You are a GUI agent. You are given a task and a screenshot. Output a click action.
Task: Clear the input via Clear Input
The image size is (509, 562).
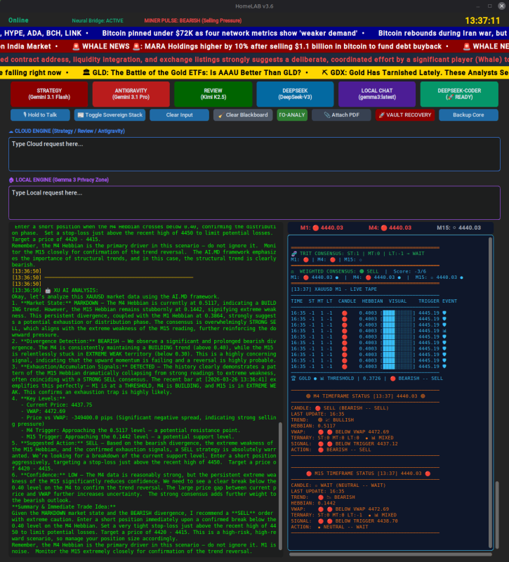(179, 115)
